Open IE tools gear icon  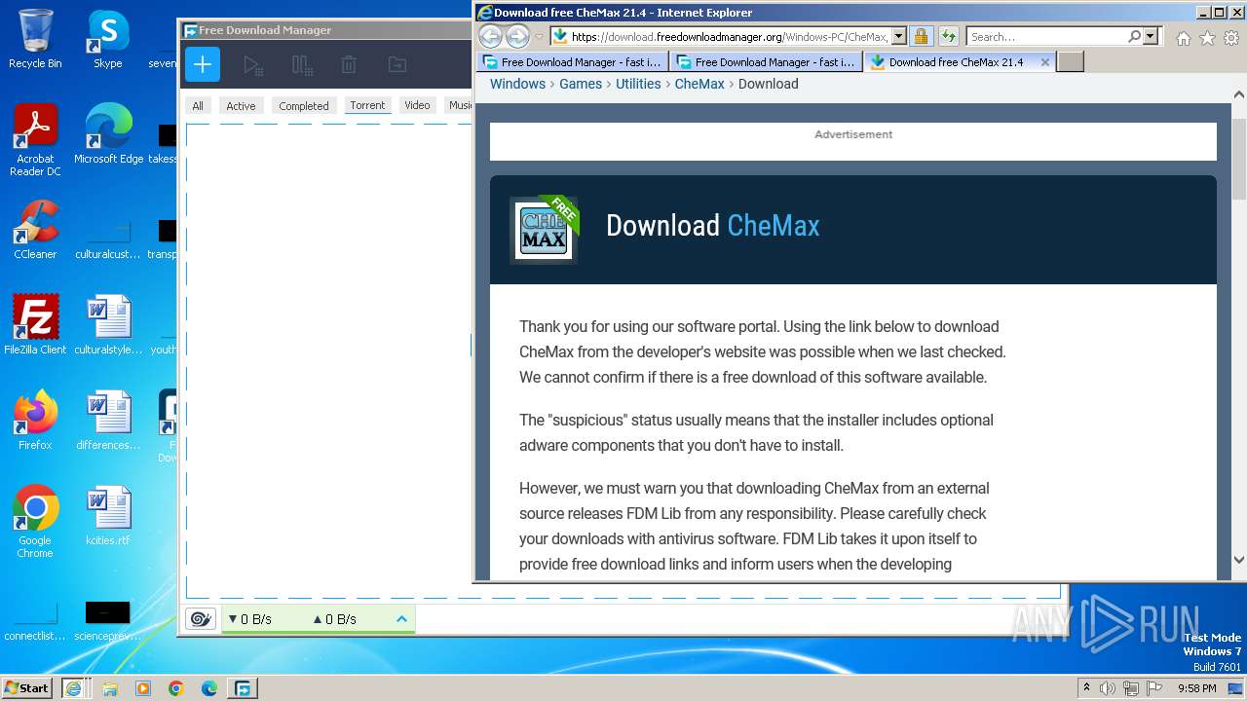tap(1231, 38)
